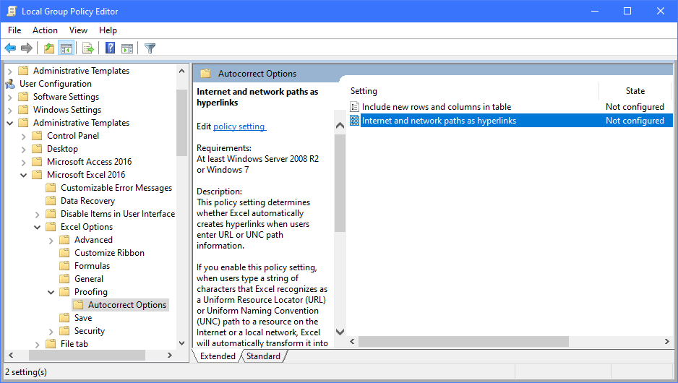Screen dimensions: 678x383
Task: Sort by the State column header
Action: [635, 91]
